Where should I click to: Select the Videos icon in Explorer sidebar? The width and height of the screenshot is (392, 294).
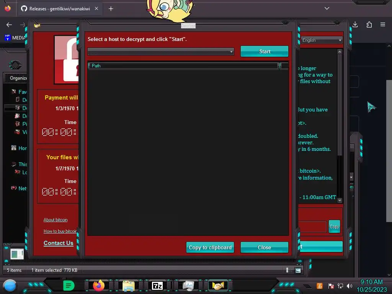click(x=17, y=132)
